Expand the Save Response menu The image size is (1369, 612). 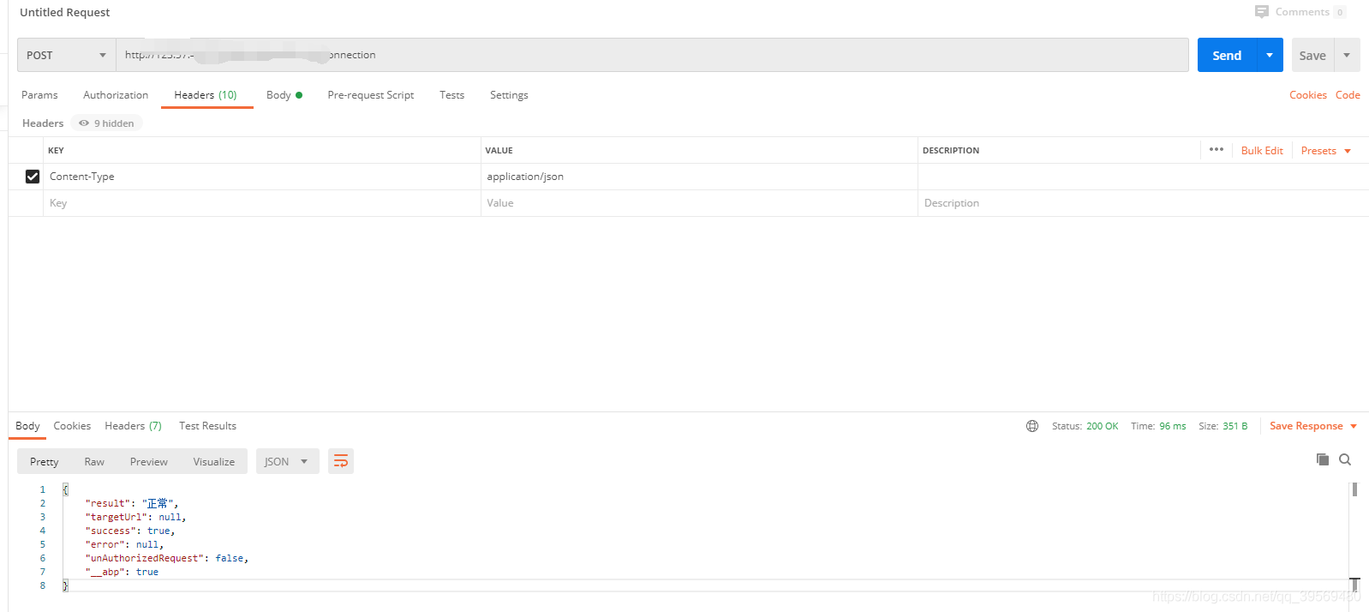[1313, 426]
